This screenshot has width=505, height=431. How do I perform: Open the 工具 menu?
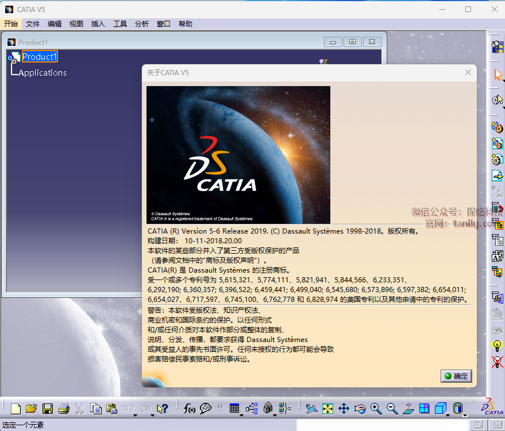[x=120, y=24]
